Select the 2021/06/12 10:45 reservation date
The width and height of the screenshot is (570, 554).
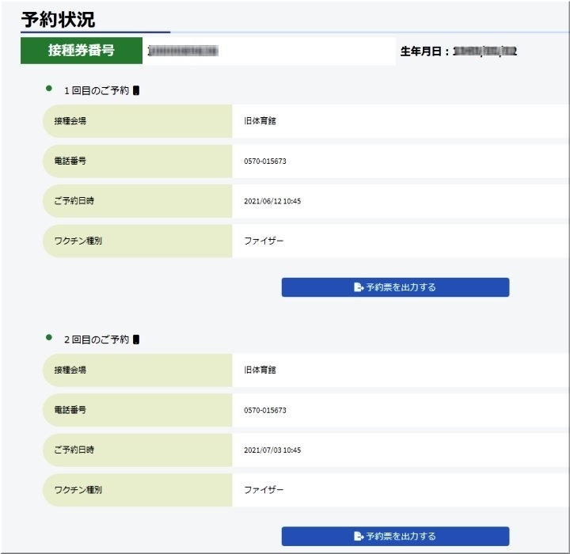click(272, 201)
